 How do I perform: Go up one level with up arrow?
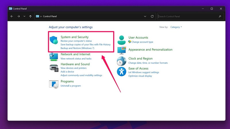tap(30, 16)
